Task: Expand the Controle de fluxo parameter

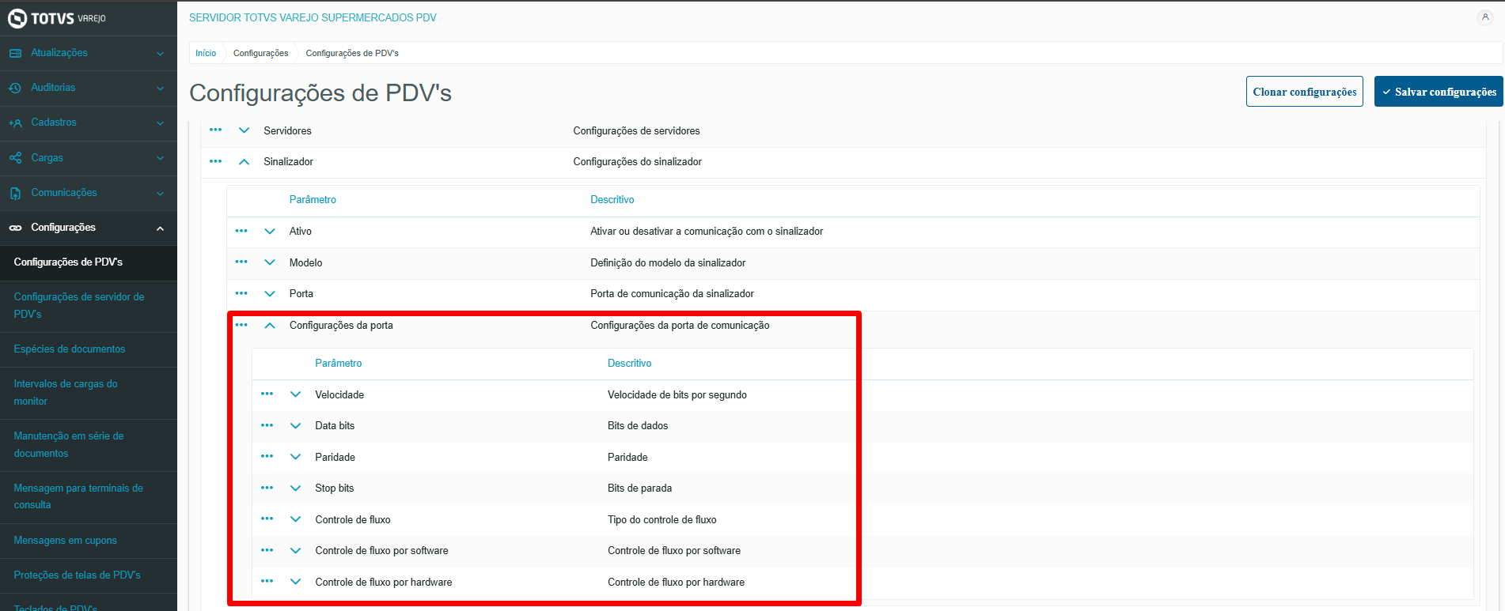Action: [x=296, y=519]
